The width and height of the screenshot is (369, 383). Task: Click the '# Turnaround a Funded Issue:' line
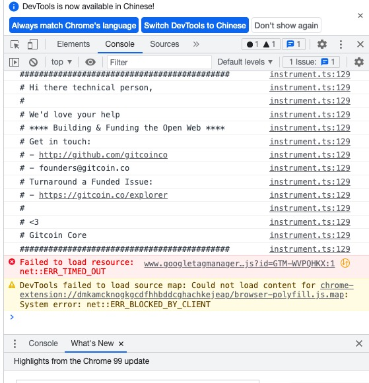pos(86,182)
